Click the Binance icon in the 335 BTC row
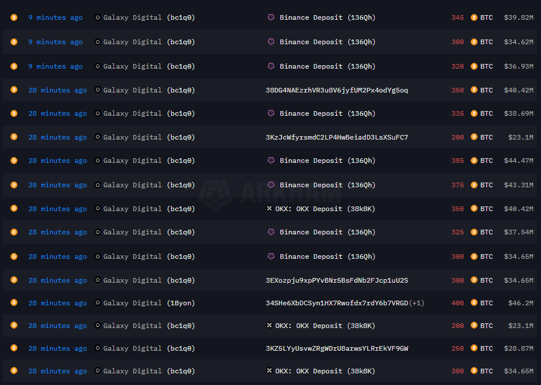Image resolution: width=541 pixels, height=385 pixels. (x=271, y=113)
